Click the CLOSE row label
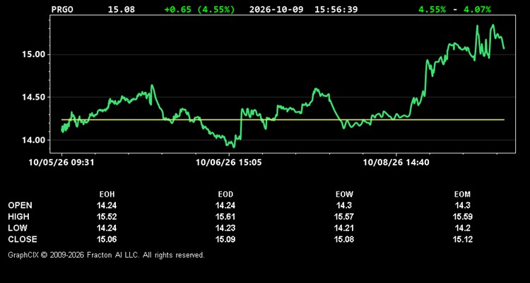The image size is (530, 283). coord(23,239)
